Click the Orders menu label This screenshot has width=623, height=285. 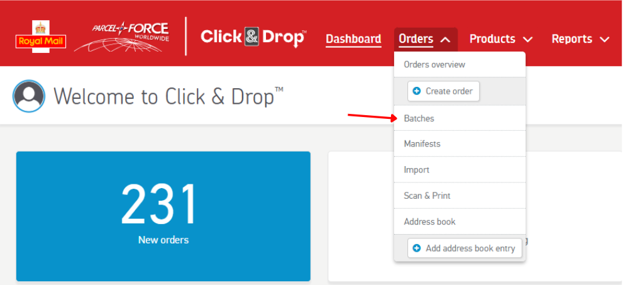[416, 39]
